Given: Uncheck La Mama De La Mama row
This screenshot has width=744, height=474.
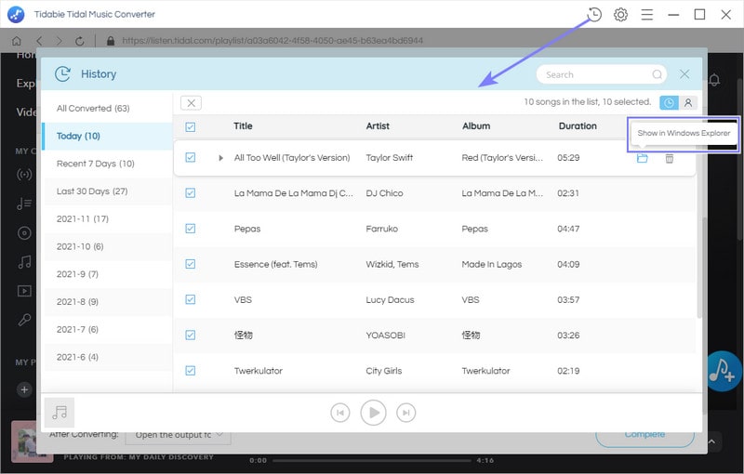Looking at the screenshot, I should pyautogui.click(x=191, y=193).
